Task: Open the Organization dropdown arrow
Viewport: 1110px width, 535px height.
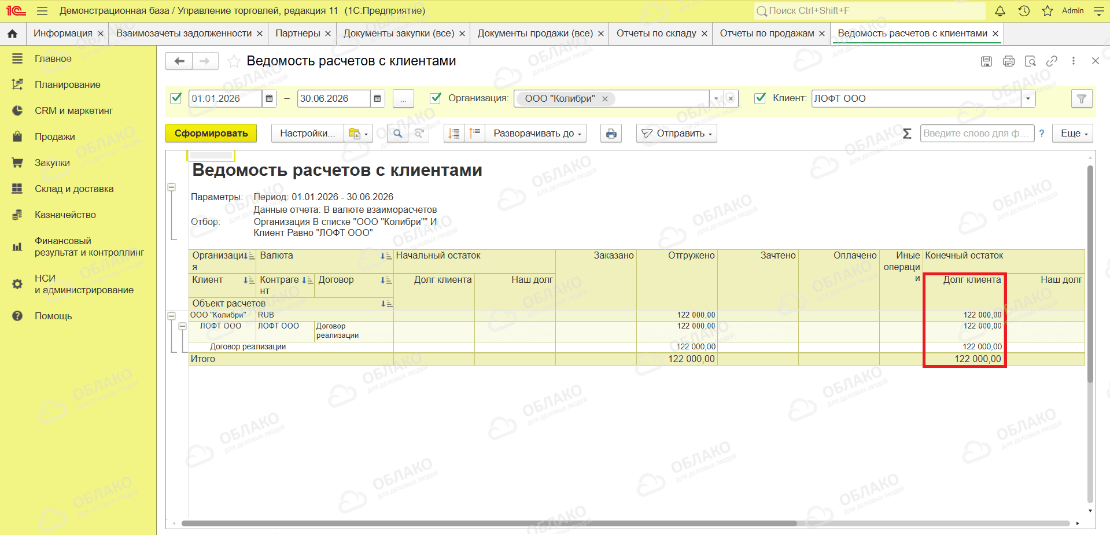Action: (716, 99)
